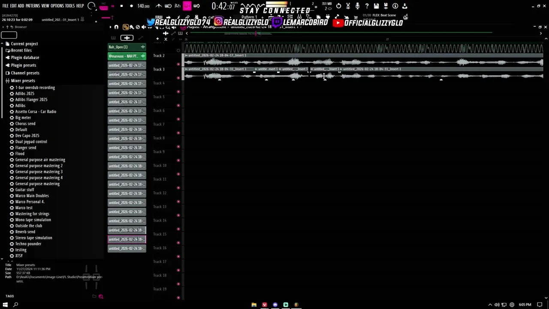Click the volume icon in system tray
The height and width of the screenshot is (309, 549).
[497, 305]
